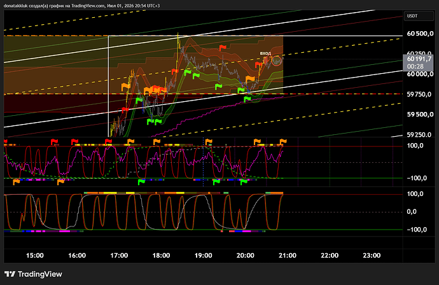Select the вход text annotation
439x285 pixels.
[x=265, y=53]
